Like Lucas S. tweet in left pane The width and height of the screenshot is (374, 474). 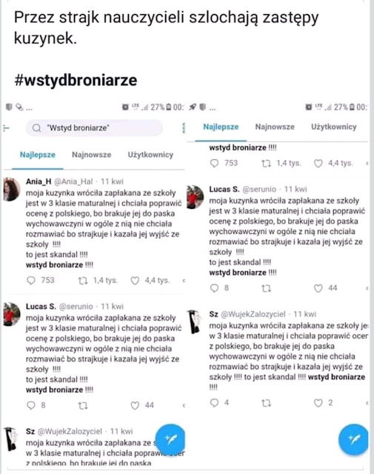tap(135, 405)
